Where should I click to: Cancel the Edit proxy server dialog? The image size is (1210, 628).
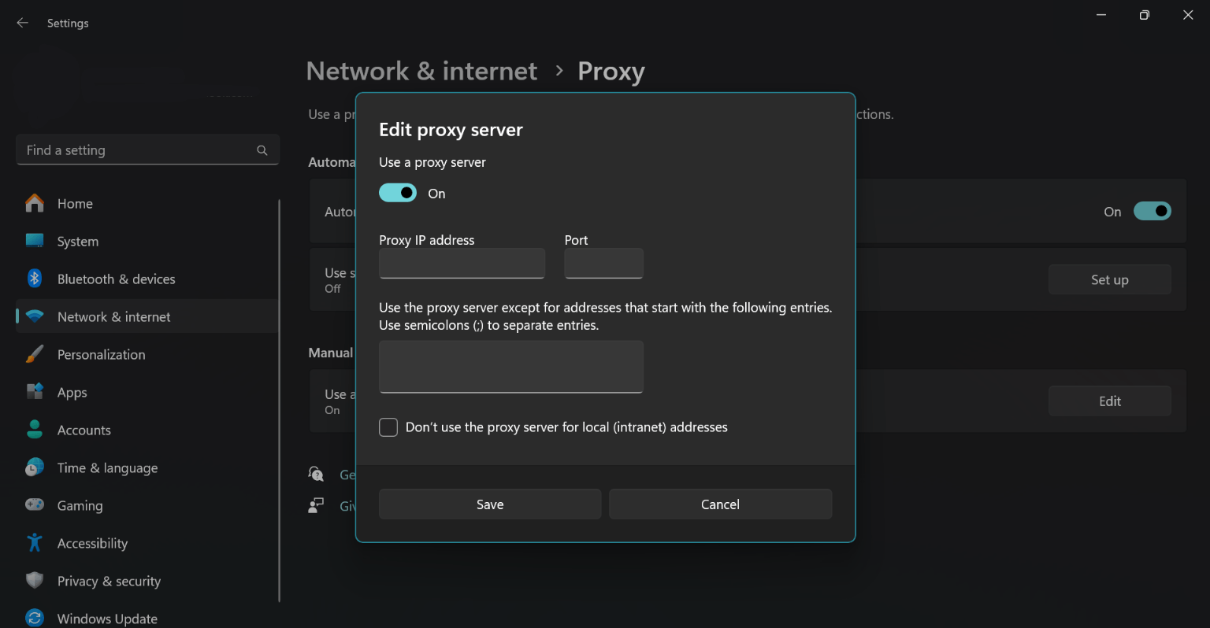pos(720,504)
